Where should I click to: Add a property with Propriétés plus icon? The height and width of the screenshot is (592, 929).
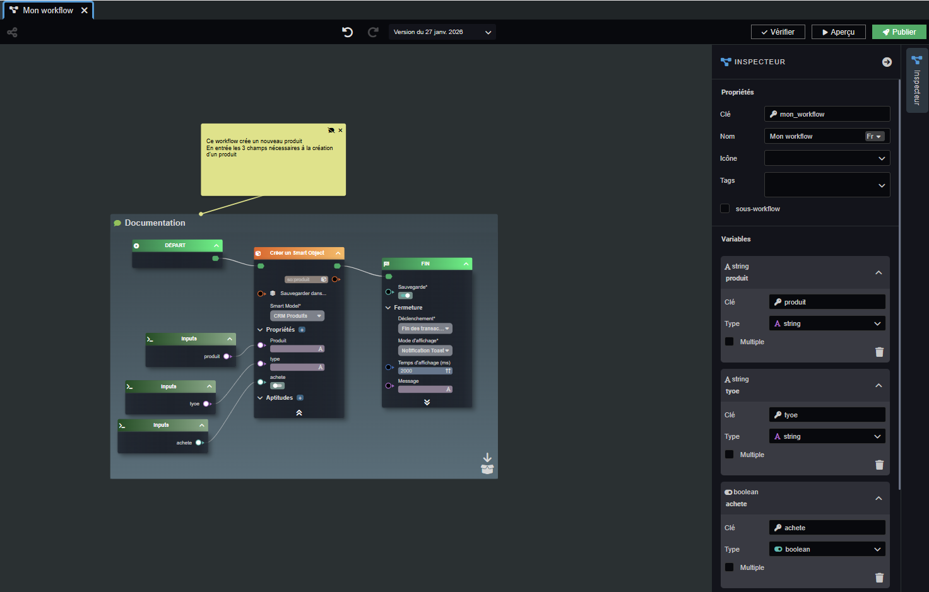[x=302, y=330]
